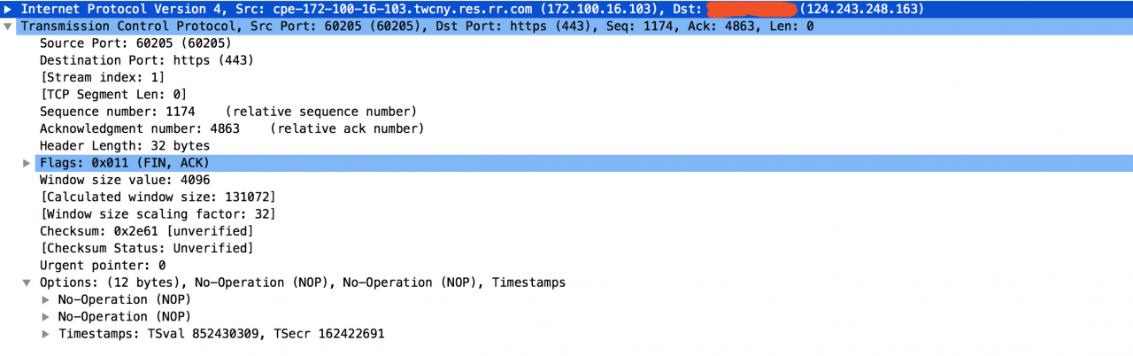Screen dimensions: 1133x356
Task: Select the Source Port: 60205 field
Action: pos(110,43)
